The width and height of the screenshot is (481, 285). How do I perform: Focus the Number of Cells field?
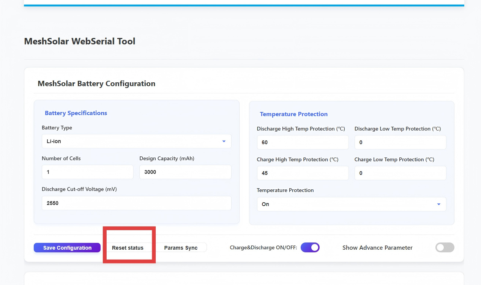[x=87, y=172]
